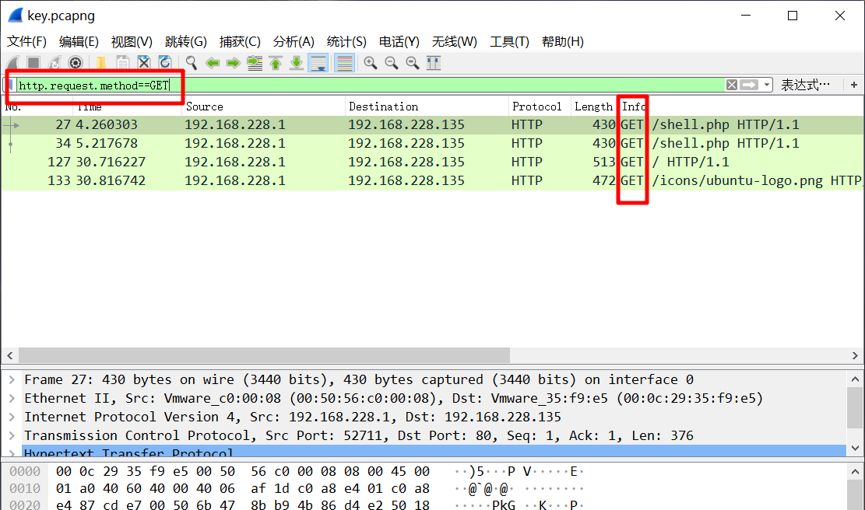Add a filter button with the plus
The height and width of the screenshot is (510, 865).
854,85
